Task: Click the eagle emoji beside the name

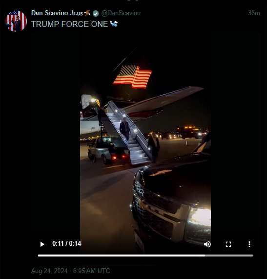Action: 87,13
